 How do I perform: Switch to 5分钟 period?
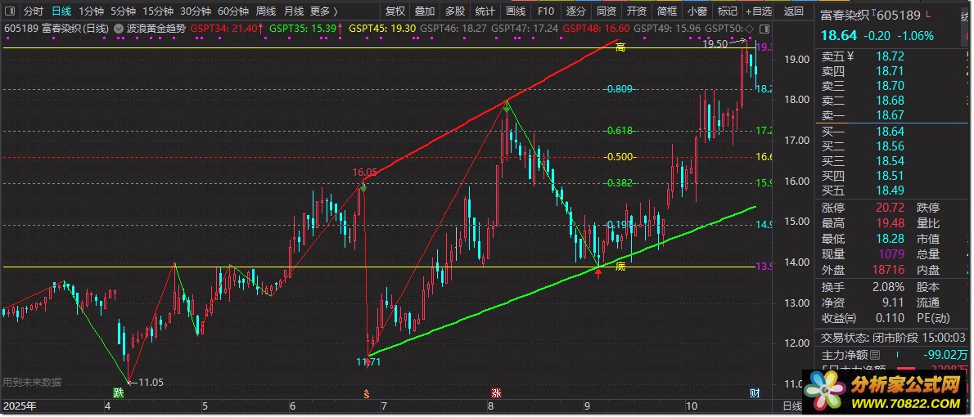pos(123,11)
